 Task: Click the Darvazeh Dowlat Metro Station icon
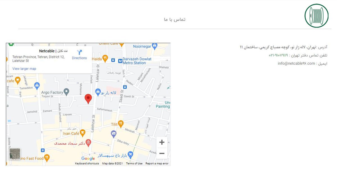click(120, 61)
